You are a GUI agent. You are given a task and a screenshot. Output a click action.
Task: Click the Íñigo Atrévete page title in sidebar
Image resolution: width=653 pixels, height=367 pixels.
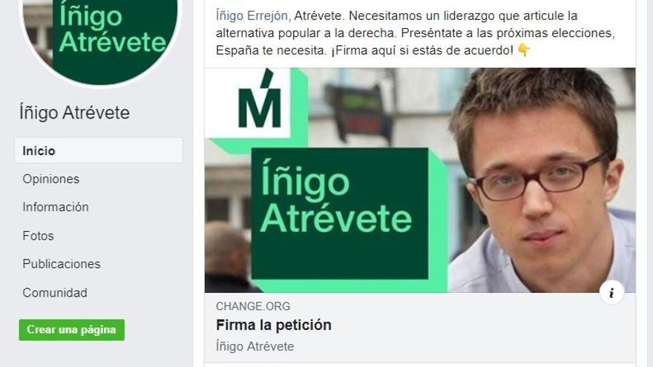(x=74, y=113)
